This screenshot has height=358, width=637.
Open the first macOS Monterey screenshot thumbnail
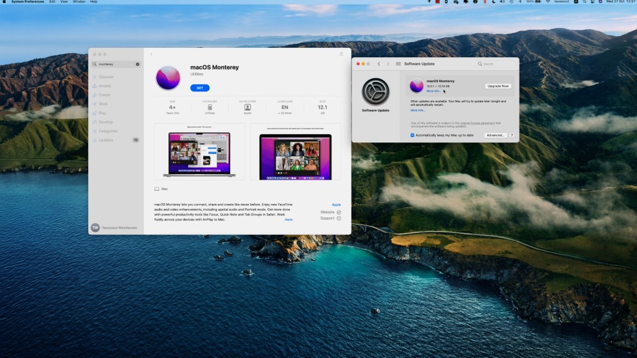coord(199,152)
